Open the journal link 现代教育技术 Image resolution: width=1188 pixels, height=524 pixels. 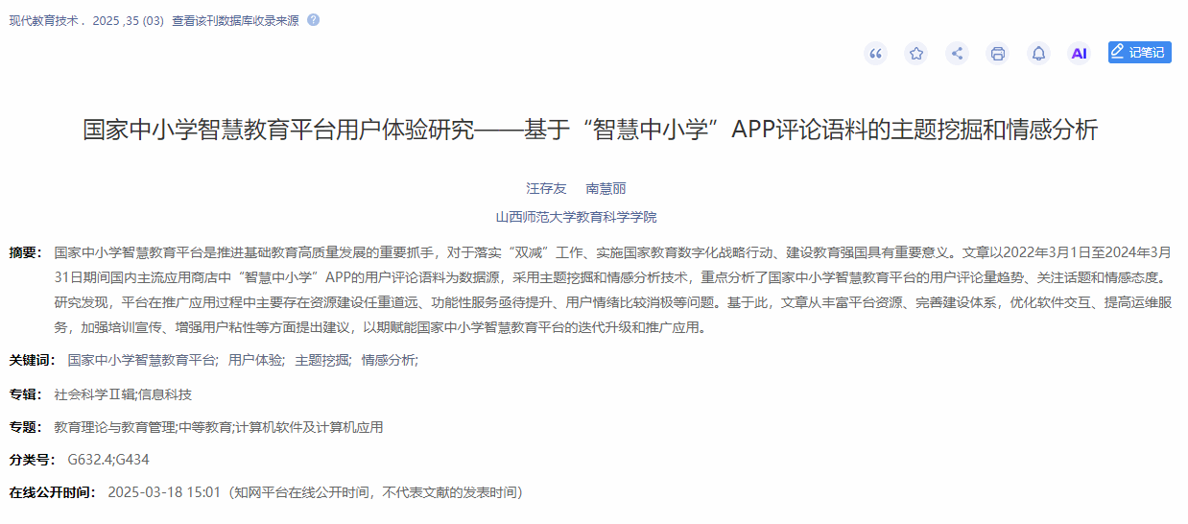[x=46, y=21]
